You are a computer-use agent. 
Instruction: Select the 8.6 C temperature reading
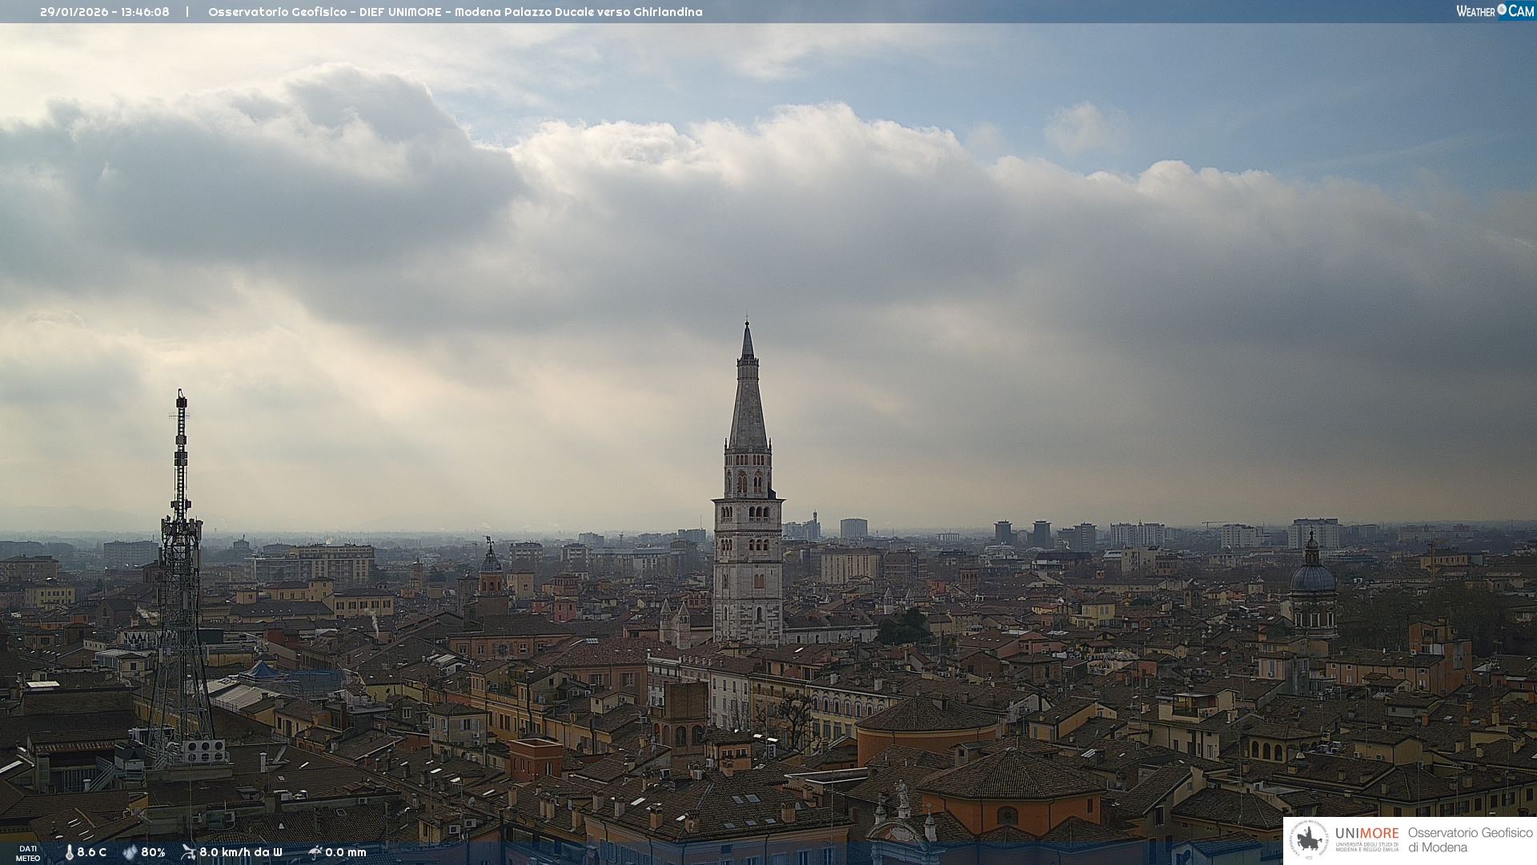tap(92, 852)
